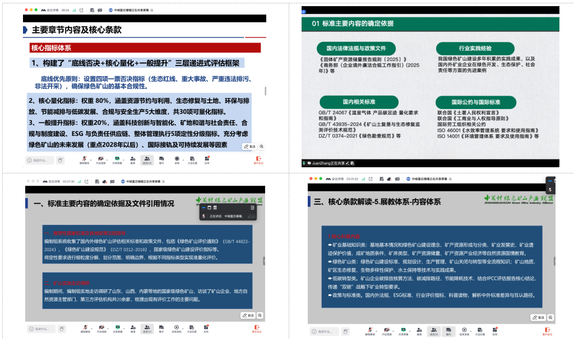Click the vertical scrollbar on the top-left slide
Viewport: 574px width, 339px height.
265,91
